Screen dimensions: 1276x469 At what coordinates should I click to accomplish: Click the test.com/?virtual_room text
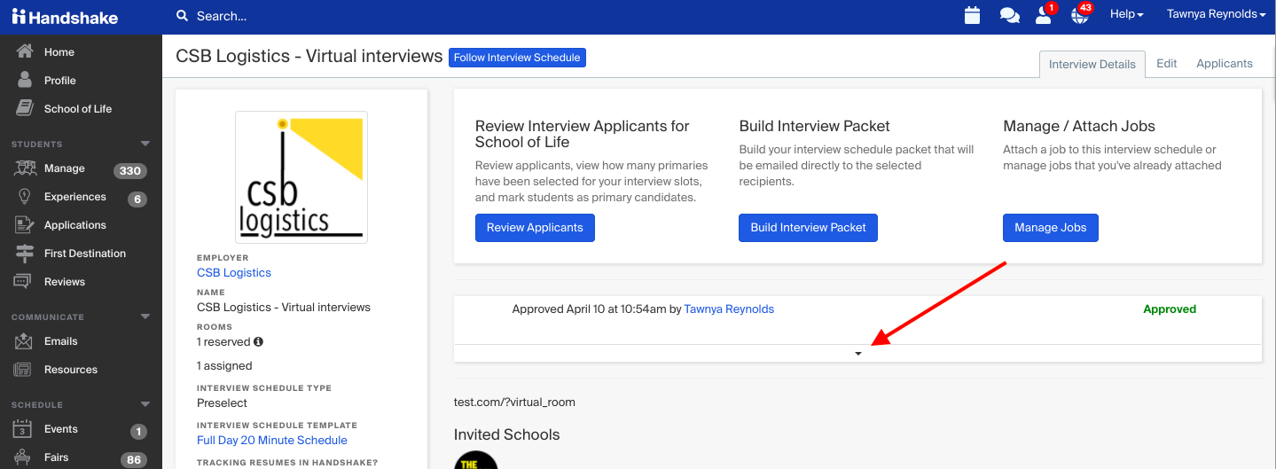[514, 403]
